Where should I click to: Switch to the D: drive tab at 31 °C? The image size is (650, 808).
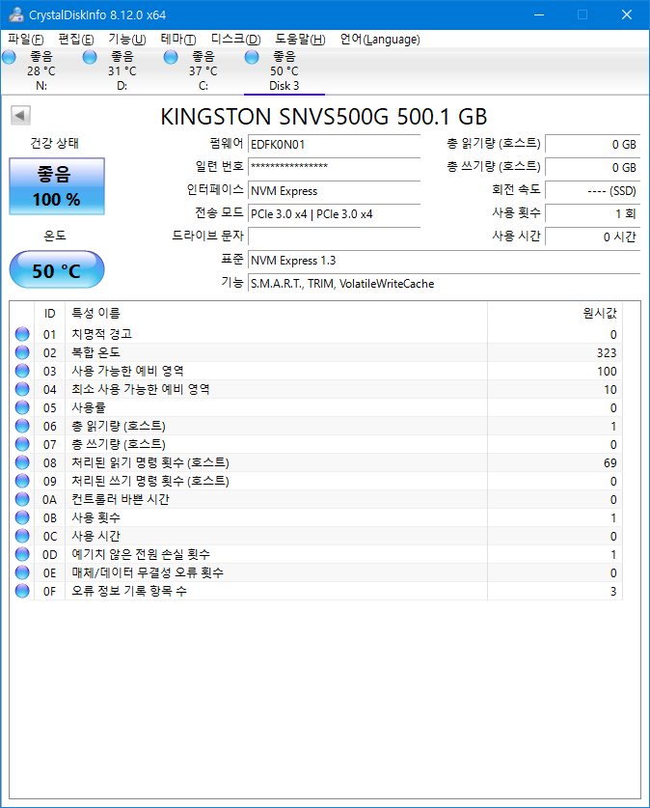click(122, 71)
